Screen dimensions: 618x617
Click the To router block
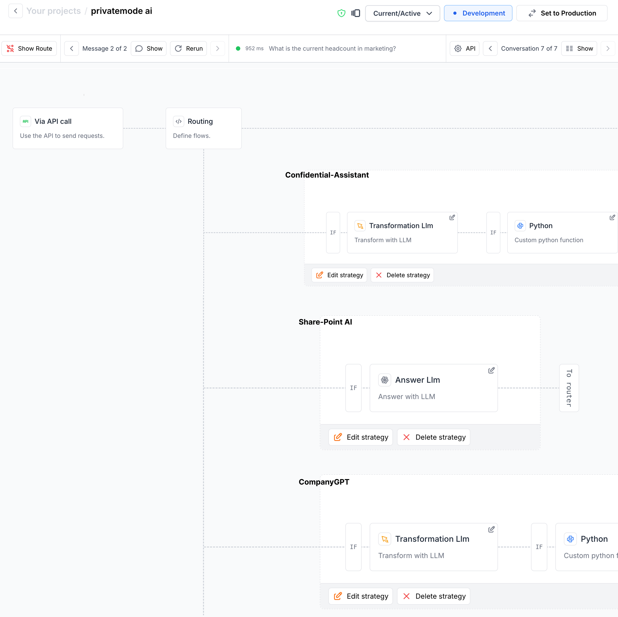(x=569, y=388)
